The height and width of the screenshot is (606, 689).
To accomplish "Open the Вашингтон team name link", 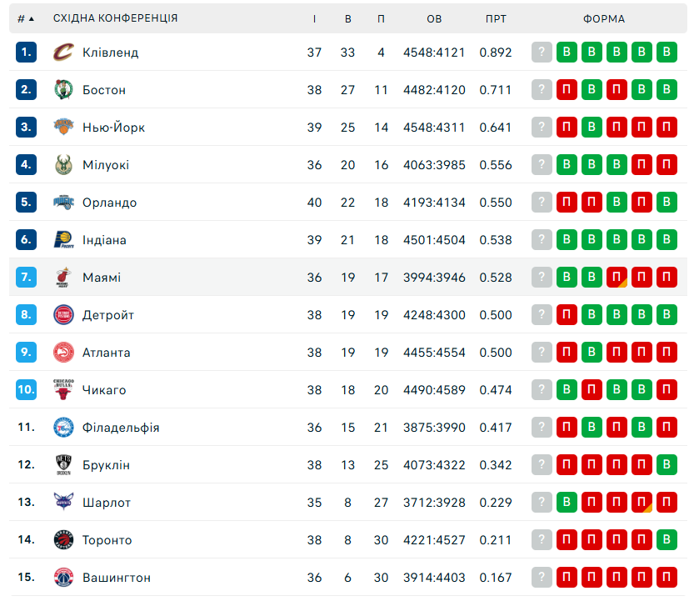I will pyautogui.click(x=117, y=578).
